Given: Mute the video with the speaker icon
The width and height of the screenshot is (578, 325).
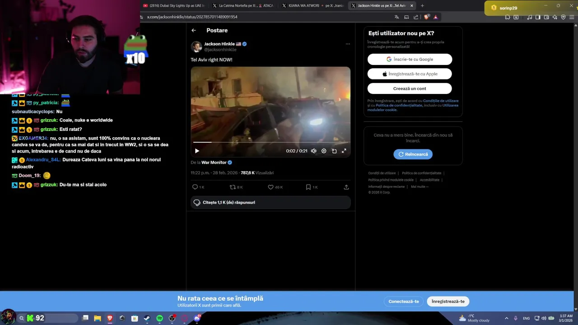Looking at the screenshot, I should click(313, 151).
